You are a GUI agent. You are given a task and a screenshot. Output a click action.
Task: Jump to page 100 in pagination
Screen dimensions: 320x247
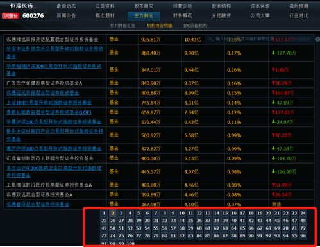(x=130, y=243)
